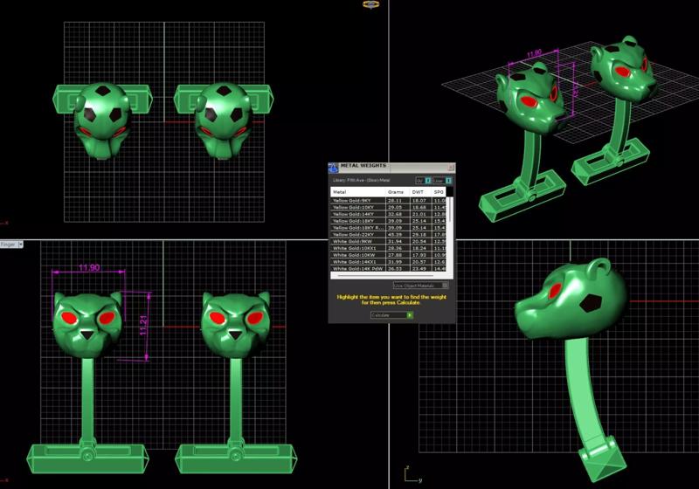Select the White Gold:14K PdW row
Image resolution: width=699 pixels, height=489 pixels.
tap(388, 269)
